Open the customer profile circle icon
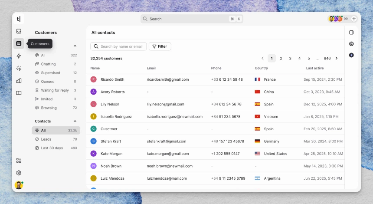373x204 pixels. click(351, 44)
